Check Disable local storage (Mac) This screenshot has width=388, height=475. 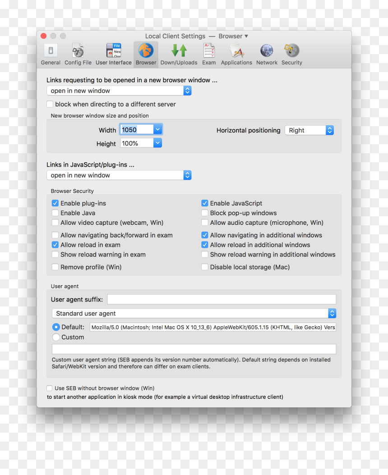click(x=205, y=267)
